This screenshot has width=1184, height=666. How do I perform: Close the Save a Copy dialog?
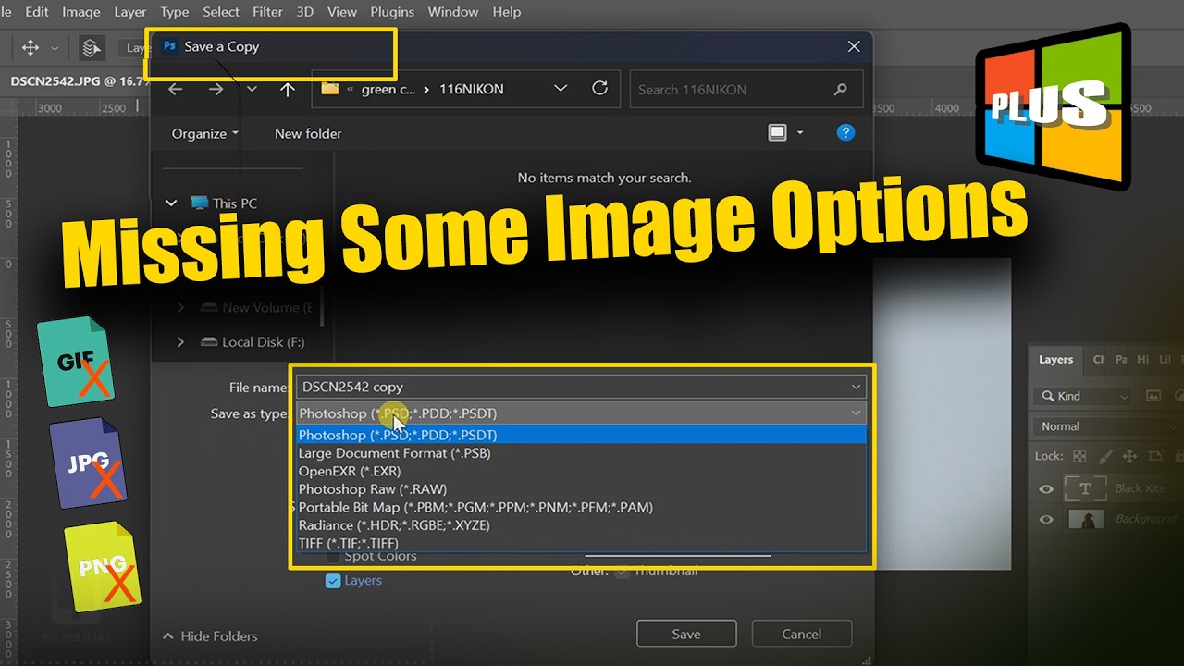coord(854,46)
